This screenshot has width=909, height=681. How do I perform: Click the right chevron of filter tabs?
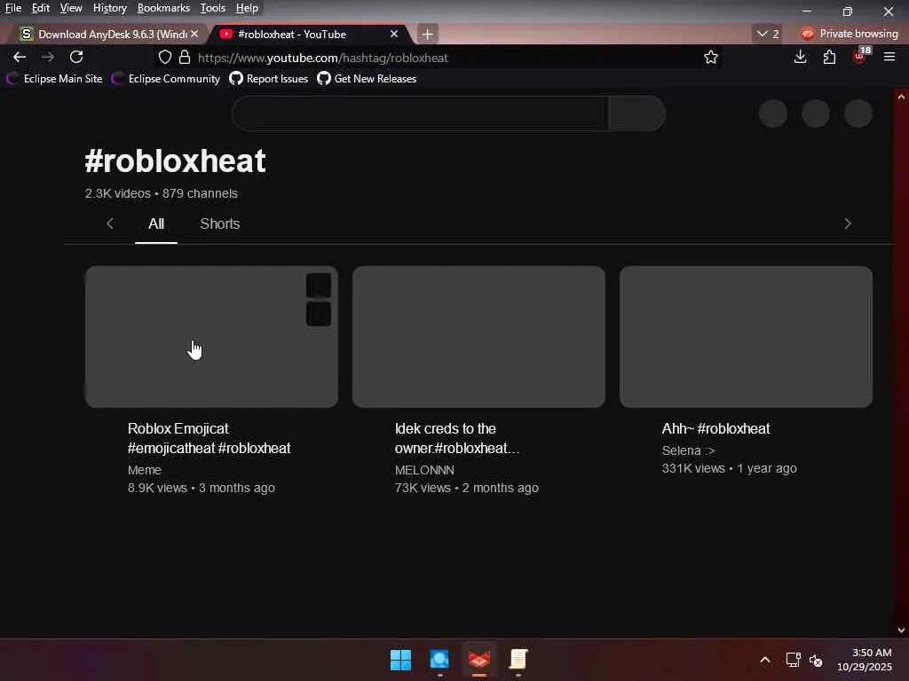(x=848, y=223)
